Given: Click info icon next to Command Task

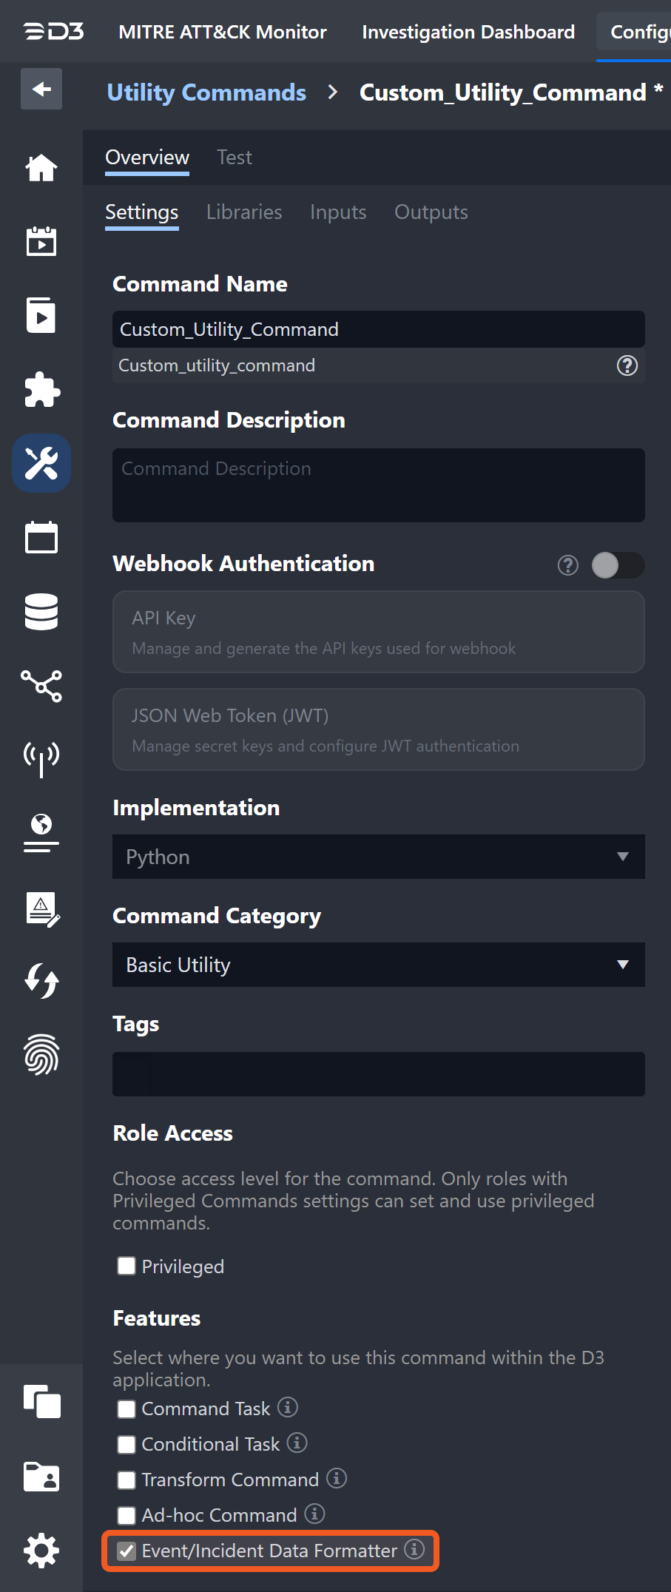Looking at the screenshot, I should click(288, 1407).
